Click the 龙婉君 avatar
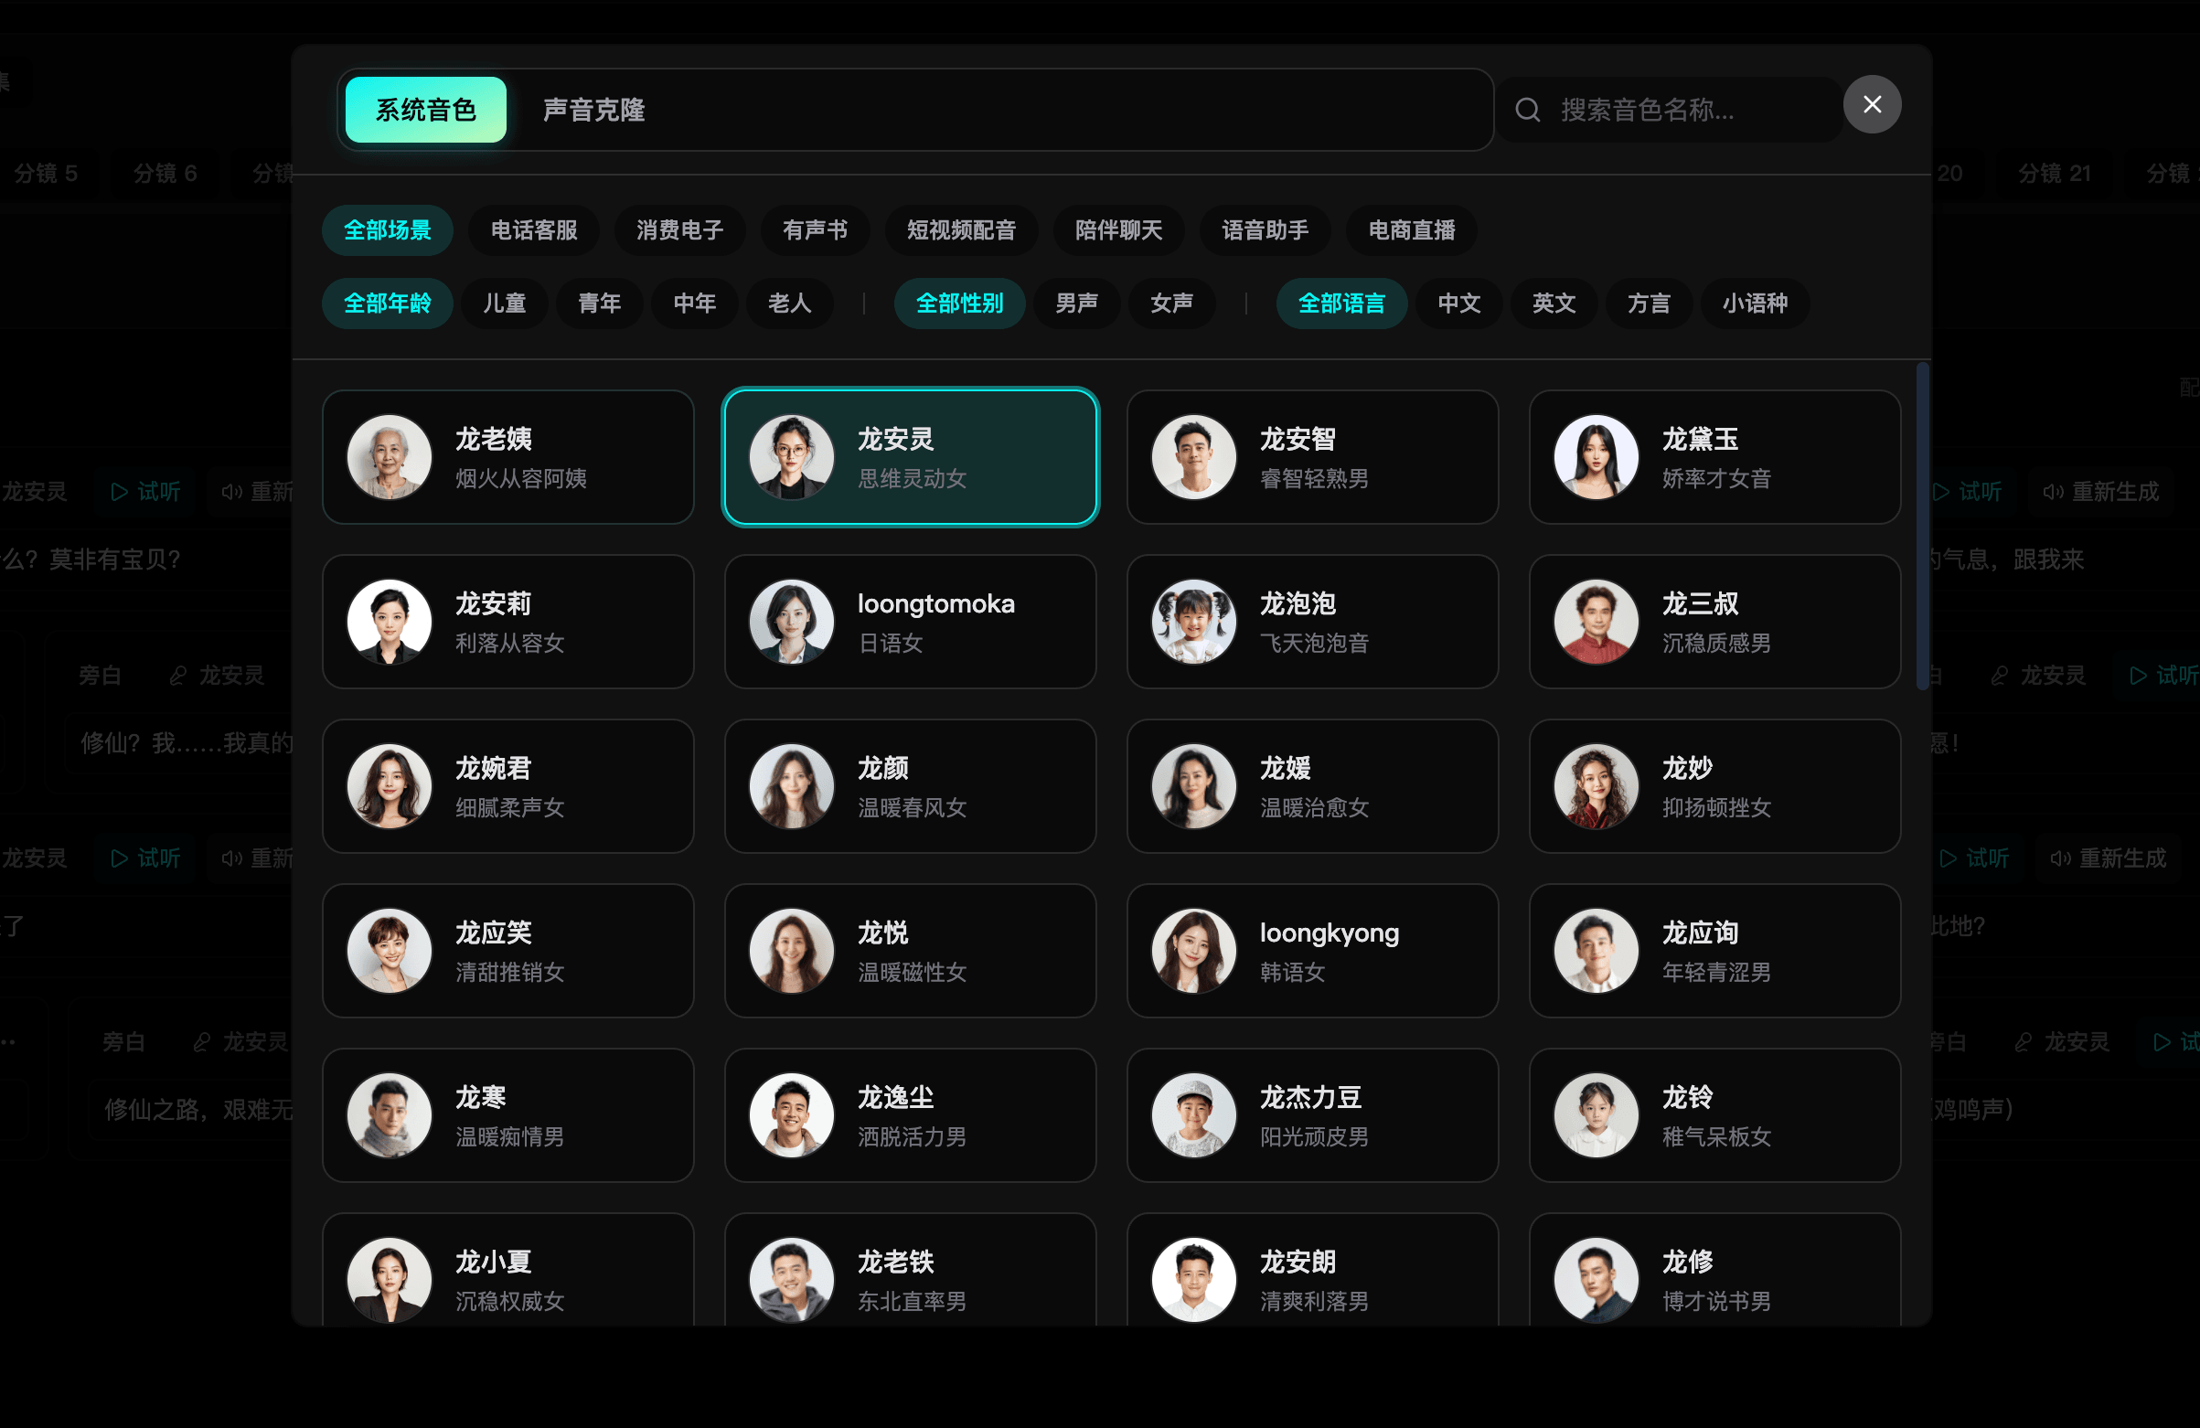This screenshot has height=1428, width=2200. tap(390, 786)
